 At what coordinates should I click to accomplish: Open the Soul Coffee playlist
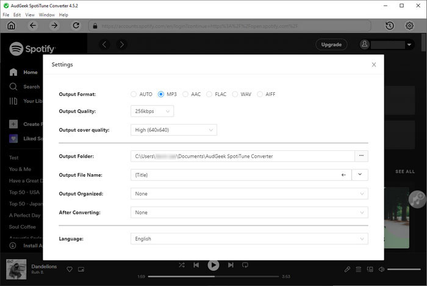(23, 227)
